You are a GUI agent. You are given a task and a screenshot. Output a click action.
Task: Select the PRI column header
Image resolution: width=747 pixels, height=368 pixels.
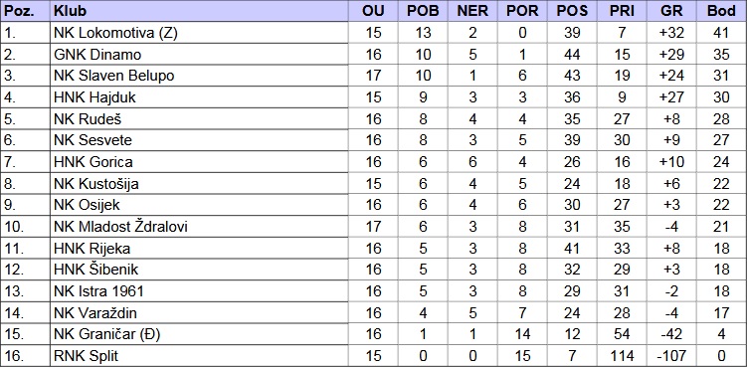click(x=622, y=11)
